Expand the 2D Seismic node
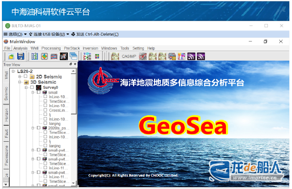 click(20, 76)
